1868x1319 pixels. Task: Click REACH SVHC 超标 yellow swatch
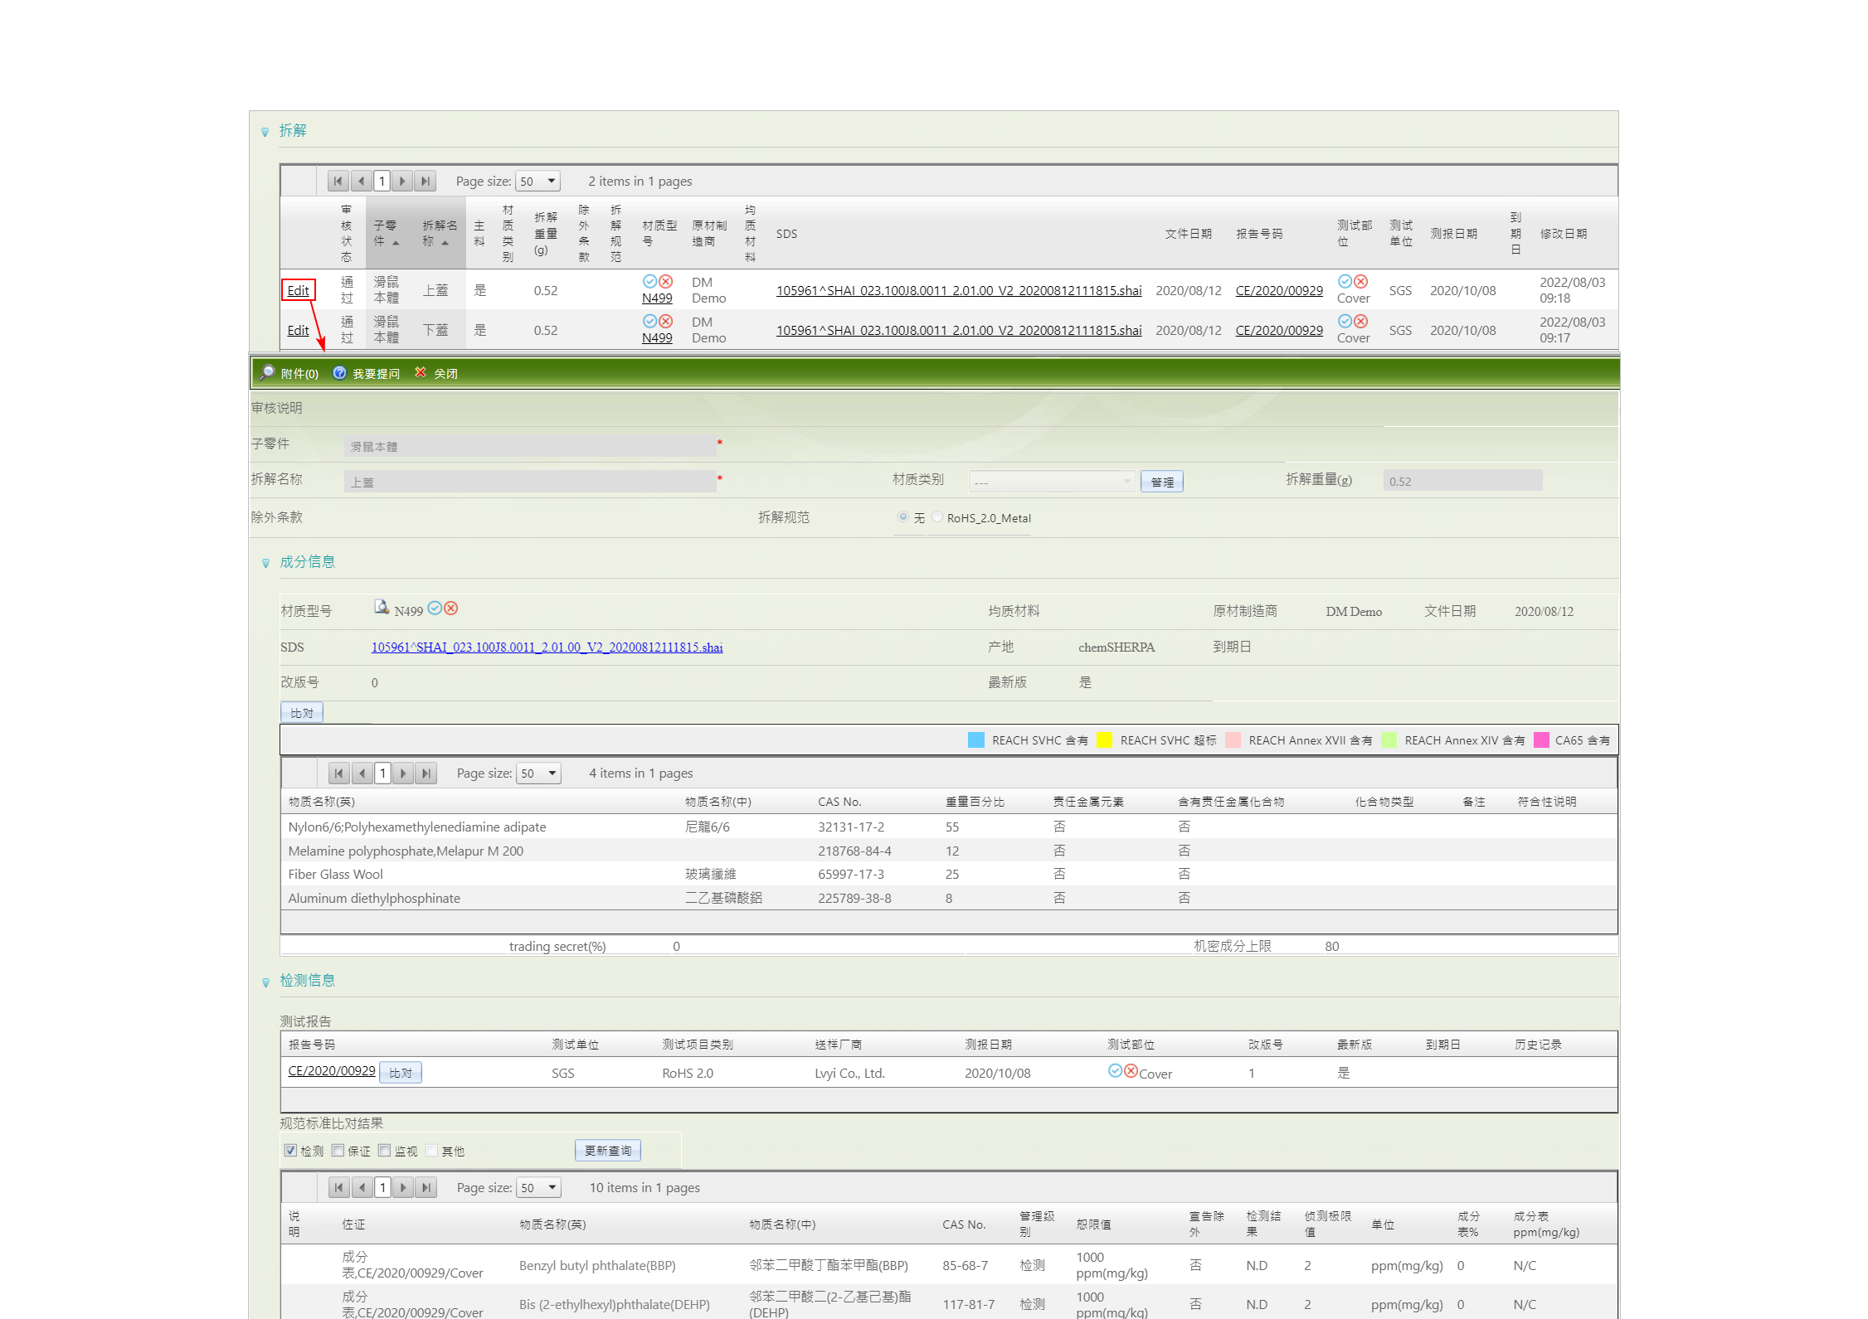pyautogui.click(x=1104, y=740)
